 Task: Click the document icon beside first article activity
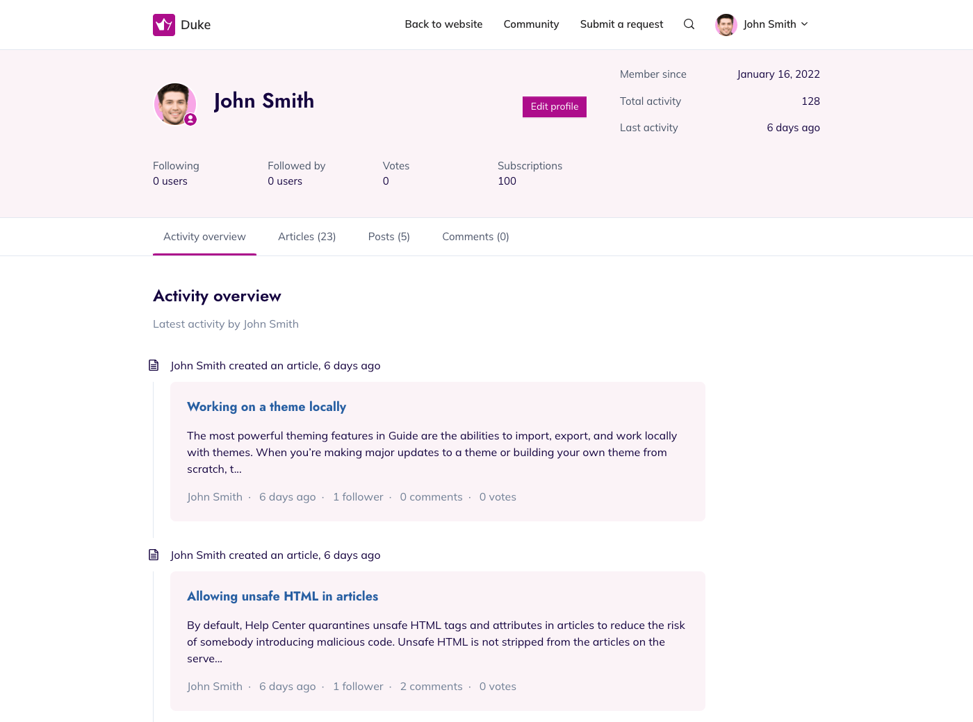pos(154,365)
